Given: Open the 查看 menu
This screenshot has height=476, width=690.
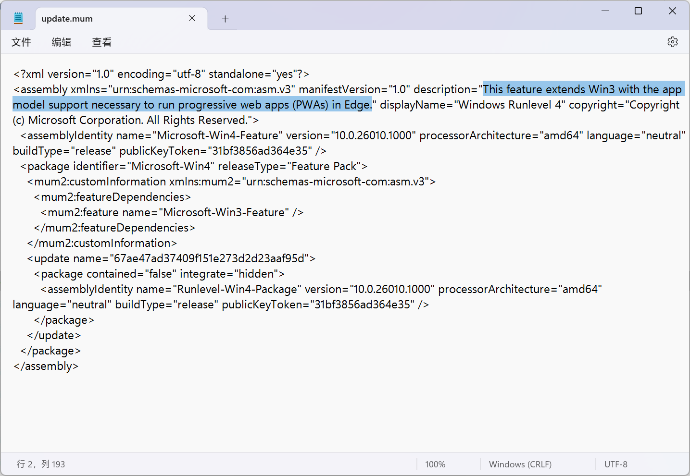Looking at the screenshot, I should pyautogui.click(x=102, y=42).
